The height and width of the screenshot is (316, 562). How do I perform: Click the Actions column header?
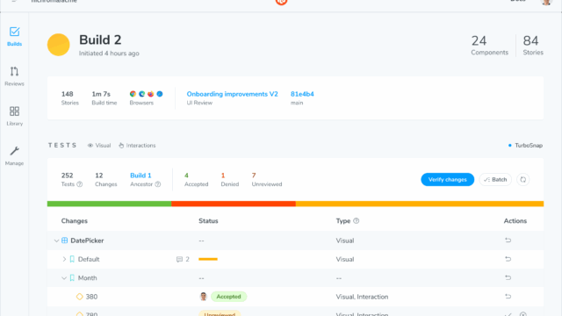pyautogui.click(x=515, y=220)
